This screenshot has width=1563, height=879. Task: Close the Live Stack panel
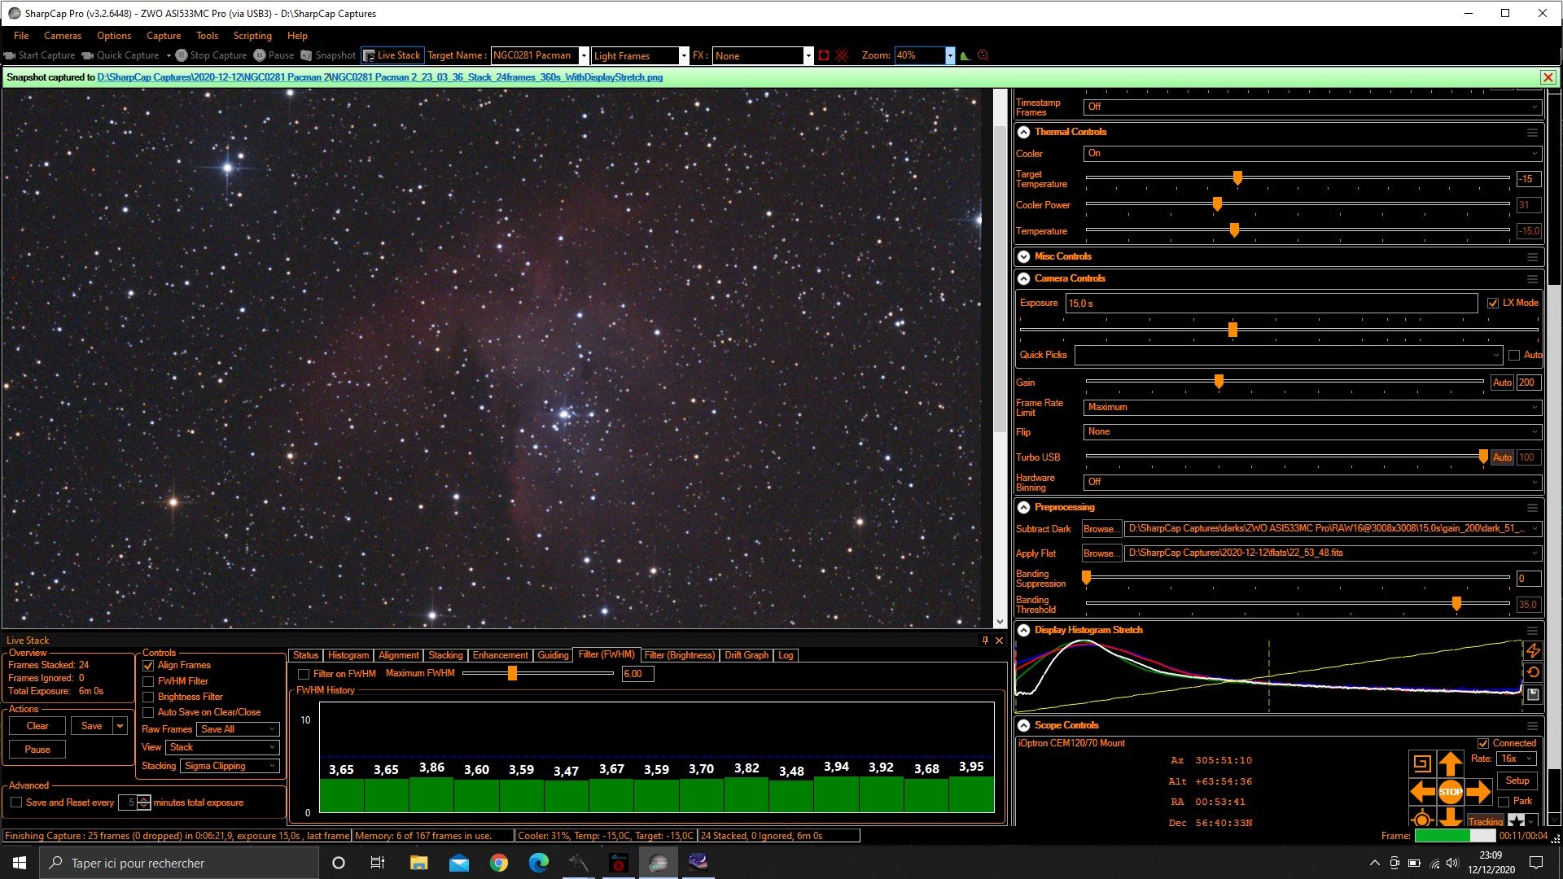point(1000,641)
